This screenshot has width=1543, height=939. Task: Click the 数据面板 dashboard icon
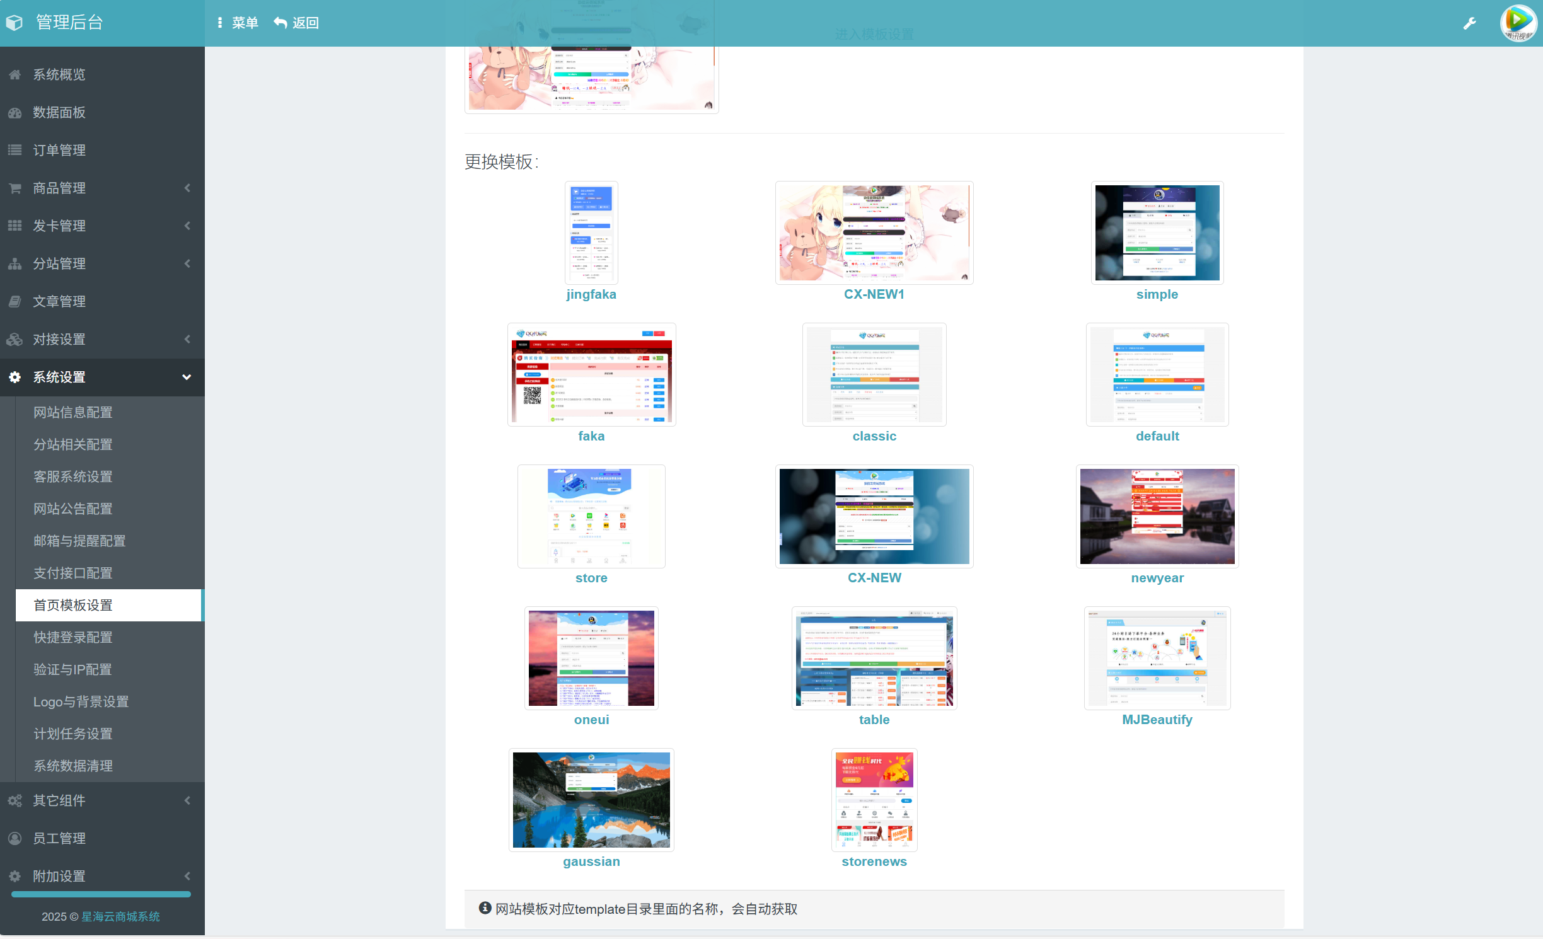click(x=15, y=112)
